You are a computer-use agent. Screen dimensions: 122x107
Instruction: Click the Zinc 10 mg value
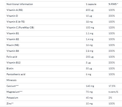pos(89,103)
